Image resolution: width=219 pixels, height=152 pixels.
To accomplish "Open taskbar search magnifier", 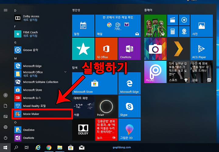I will [x=16, y=147].
